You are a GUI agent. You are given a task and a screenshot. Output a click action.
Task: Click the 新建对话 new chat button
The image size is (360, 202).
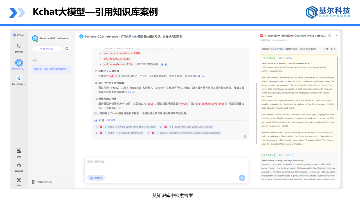(46, 49)
